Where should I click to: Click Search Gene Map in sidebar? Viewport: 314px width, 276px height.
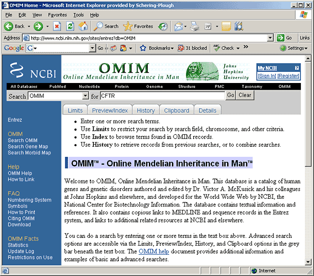click(28, 147)
